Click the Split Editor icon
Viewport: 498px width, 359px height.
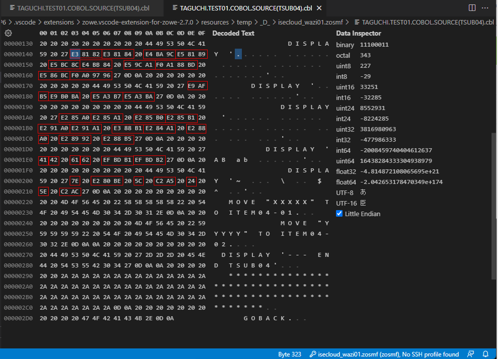tap(472, 8)
